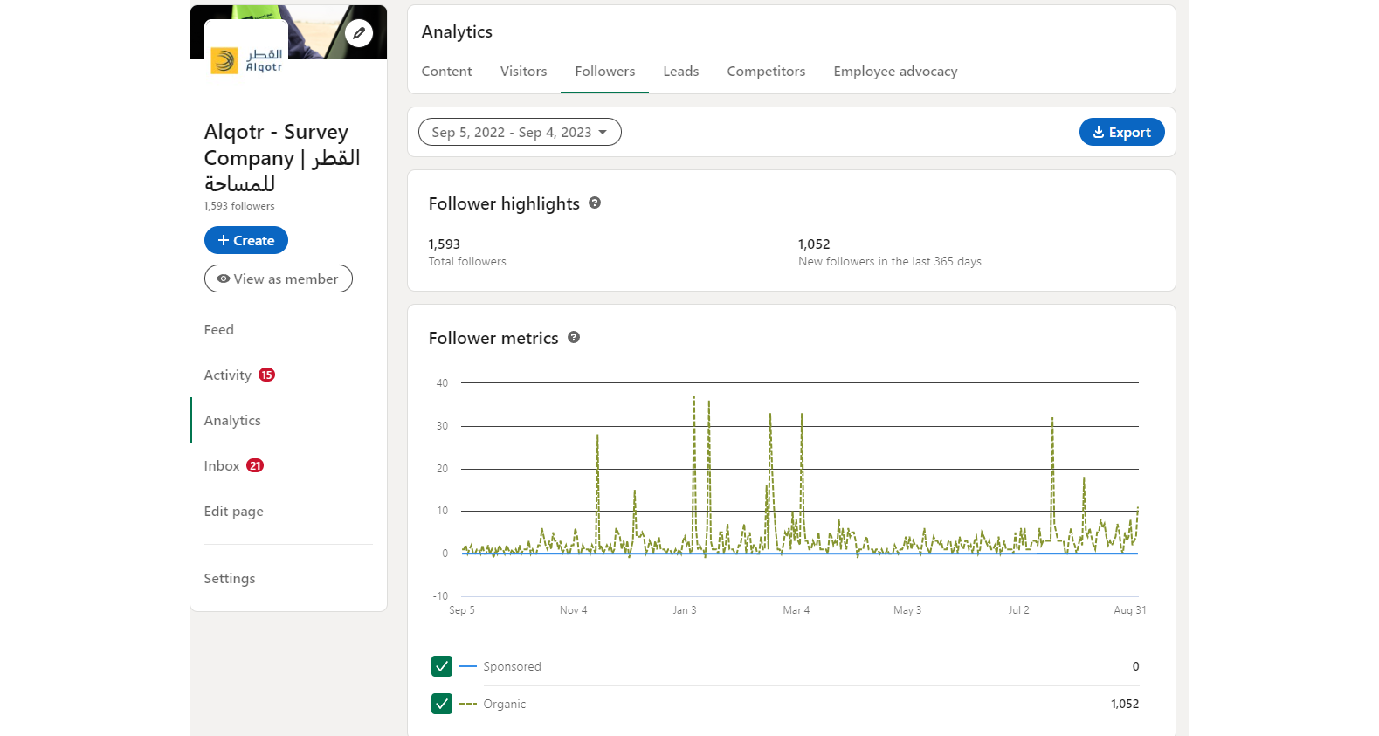Open the date range dropdown
The height and width of the screenshot is (736, 1379).
520,132
